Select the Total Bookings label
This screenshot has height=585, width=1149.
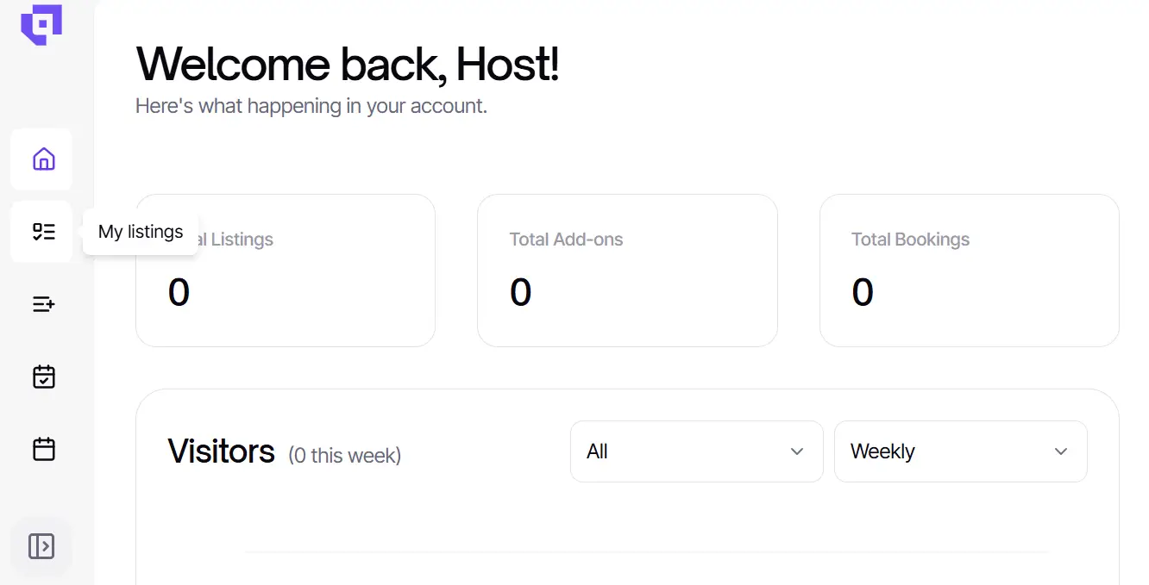pos(910,240)
